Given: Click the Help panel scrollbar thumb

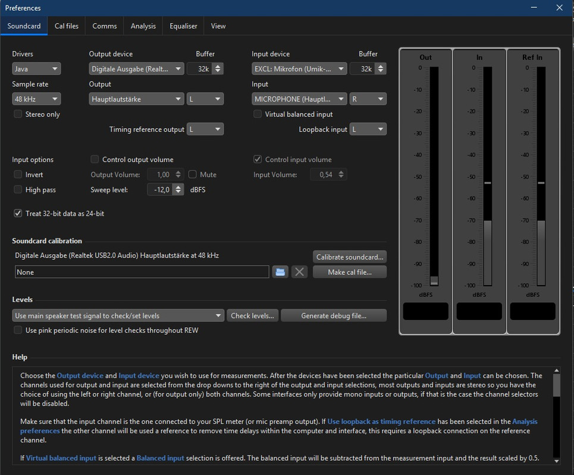Looking at the screenshot, I should [556, 385].
